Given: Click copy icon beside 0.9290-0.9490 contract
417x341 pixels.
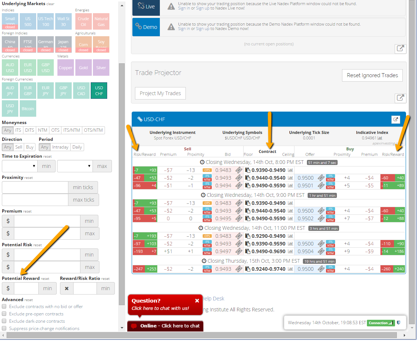Looking at the screenshot, I should coord(248,236).
